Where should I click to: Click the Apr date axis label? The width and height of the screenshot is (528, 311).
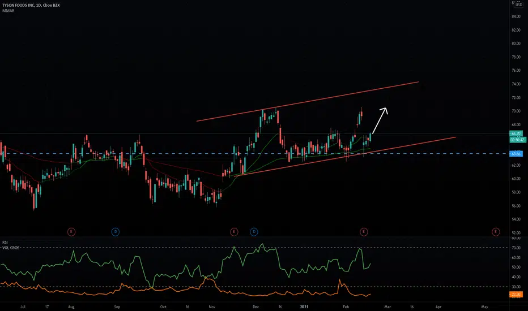tap(438, 306)
